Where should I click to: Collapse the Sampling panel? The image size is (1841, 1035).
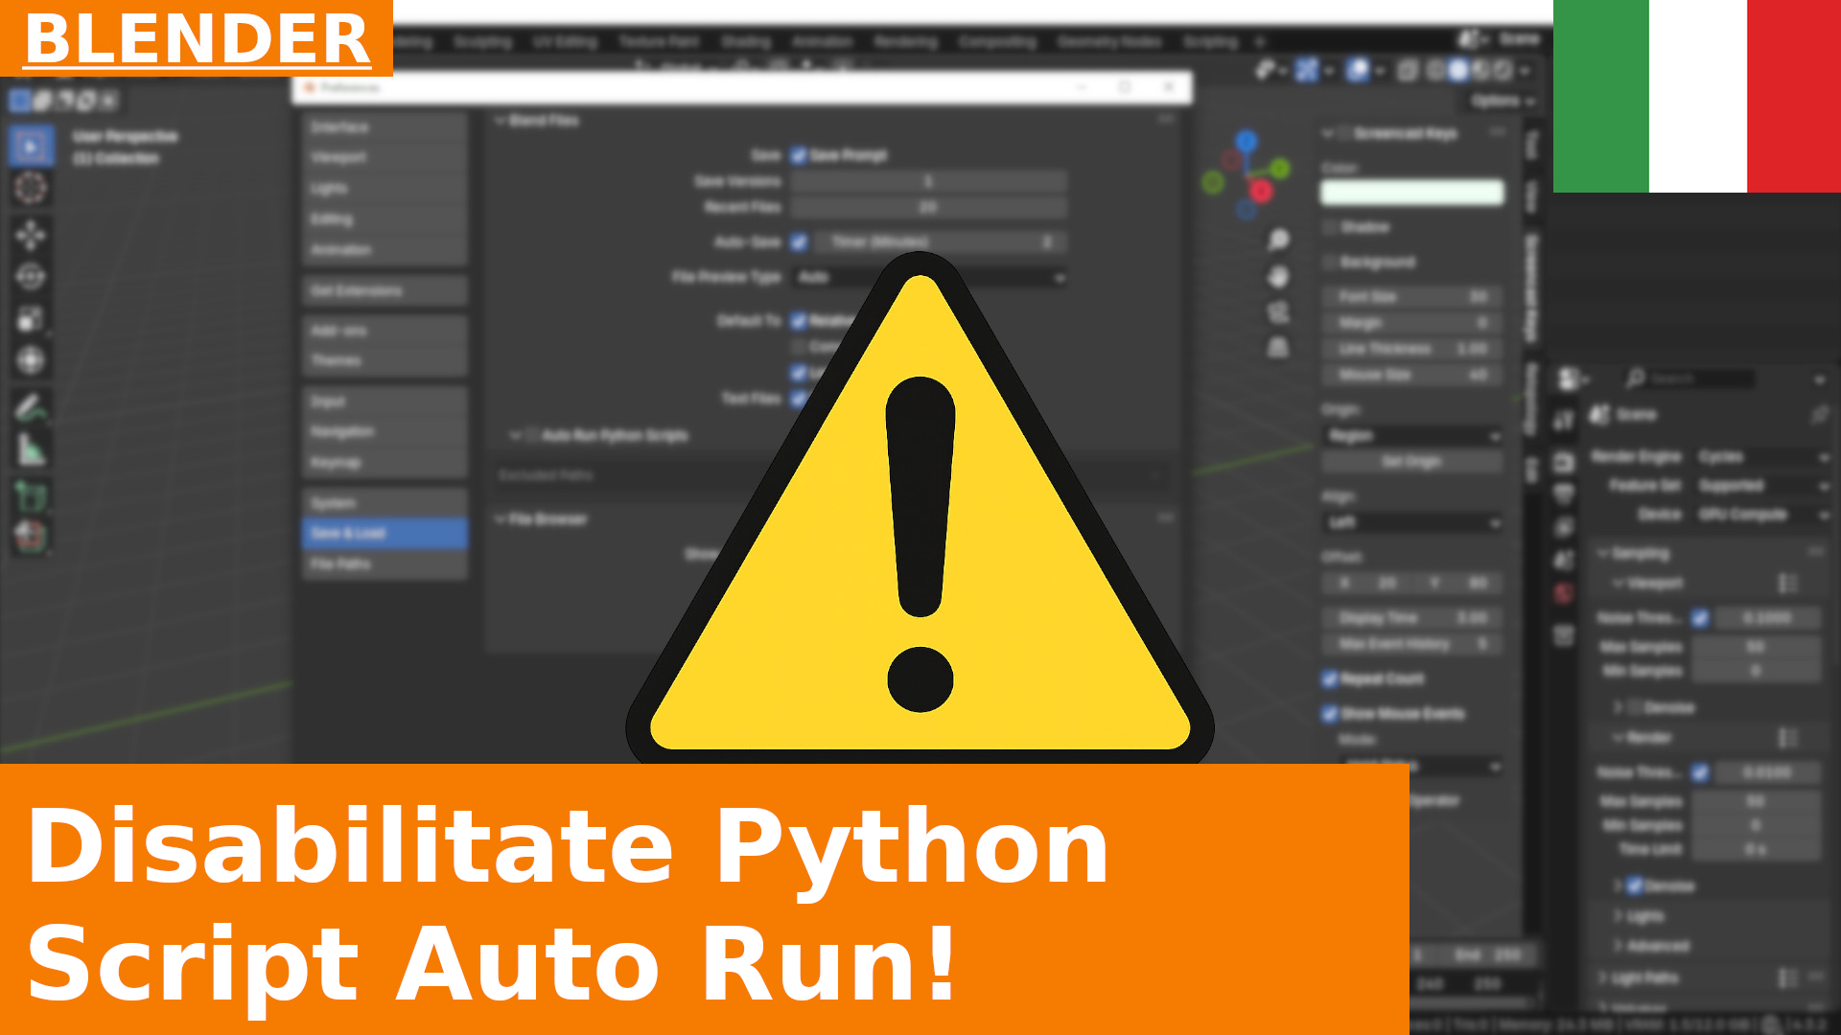pos(1602,554)
